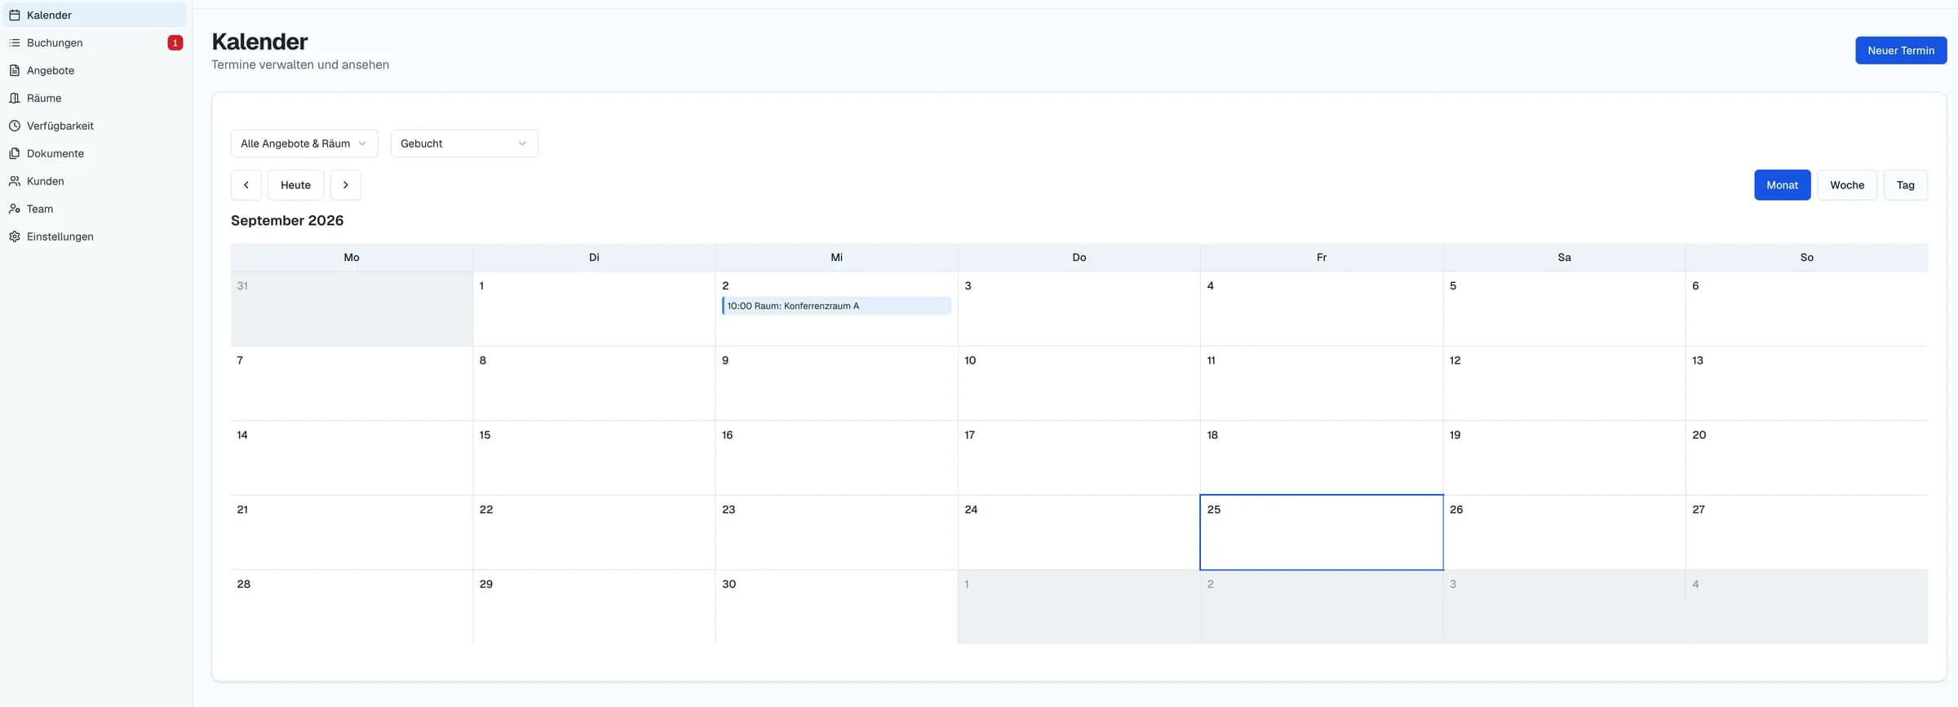The width and height of the screenshot is (1958, 707).
Task: Open Einstellungen in the sidebar
Action: [95, 236]
